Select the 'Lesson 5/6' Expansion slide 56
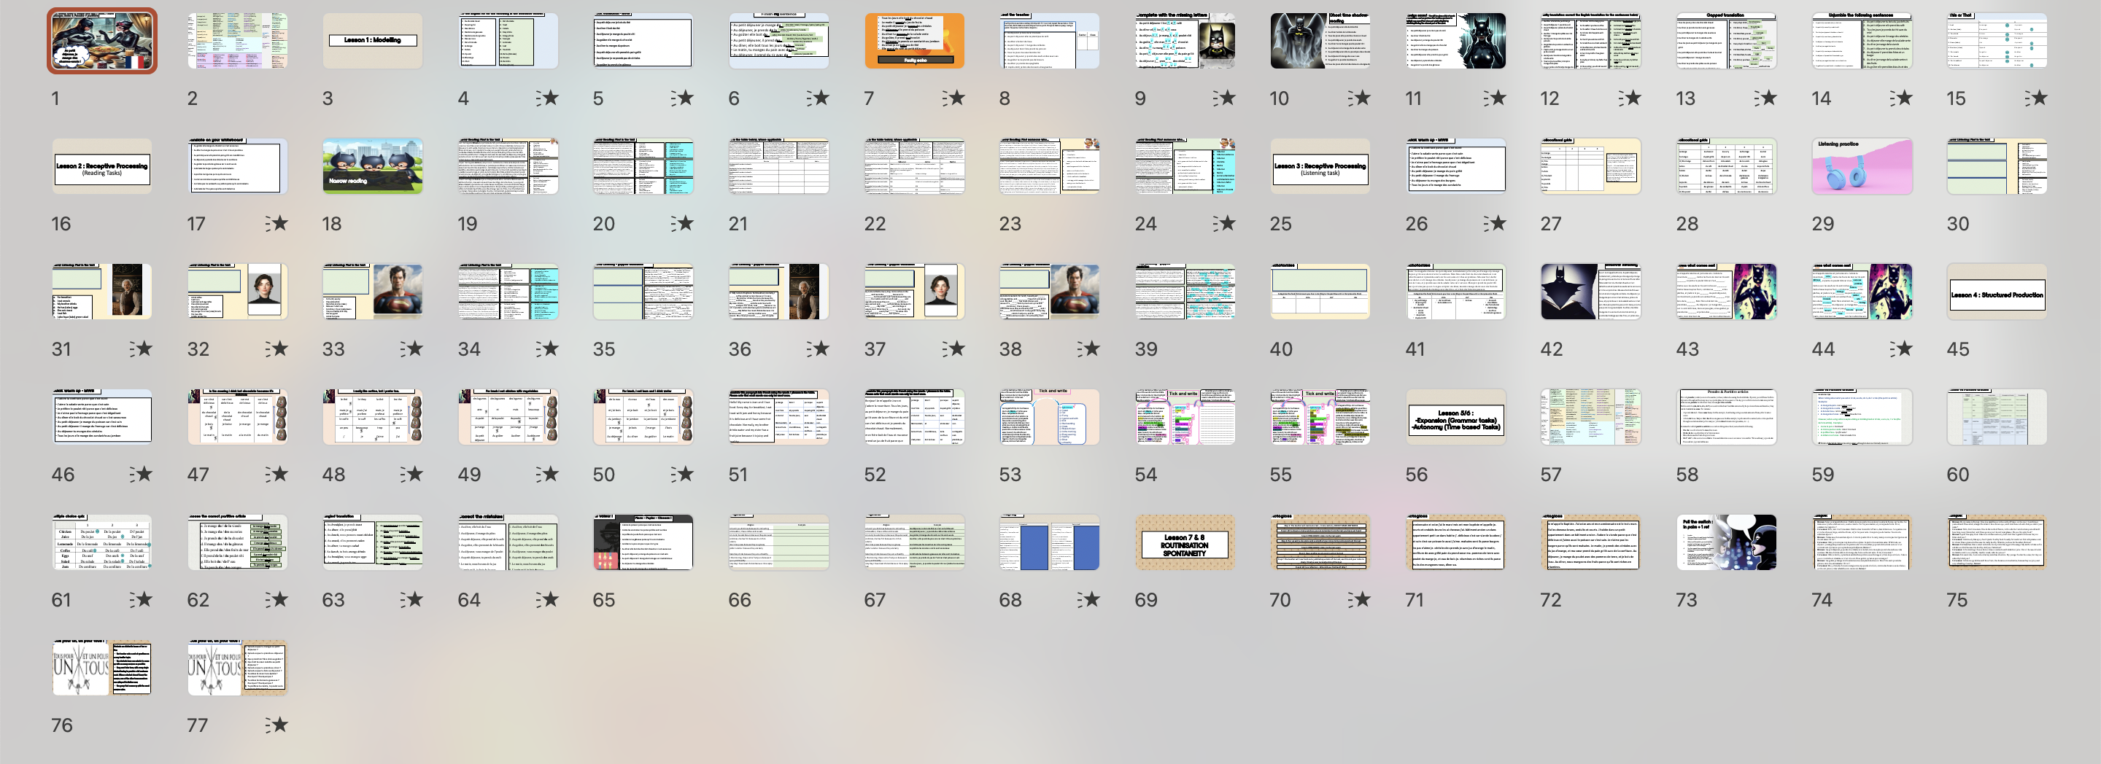 click(x=1456, y=418)
